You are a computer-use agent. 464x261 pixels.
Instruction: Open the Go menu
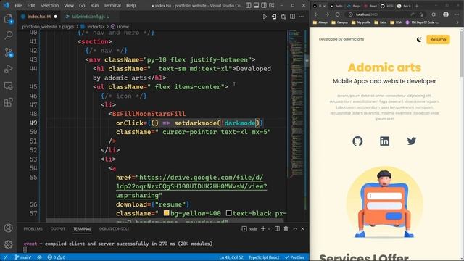pos(82,5)
